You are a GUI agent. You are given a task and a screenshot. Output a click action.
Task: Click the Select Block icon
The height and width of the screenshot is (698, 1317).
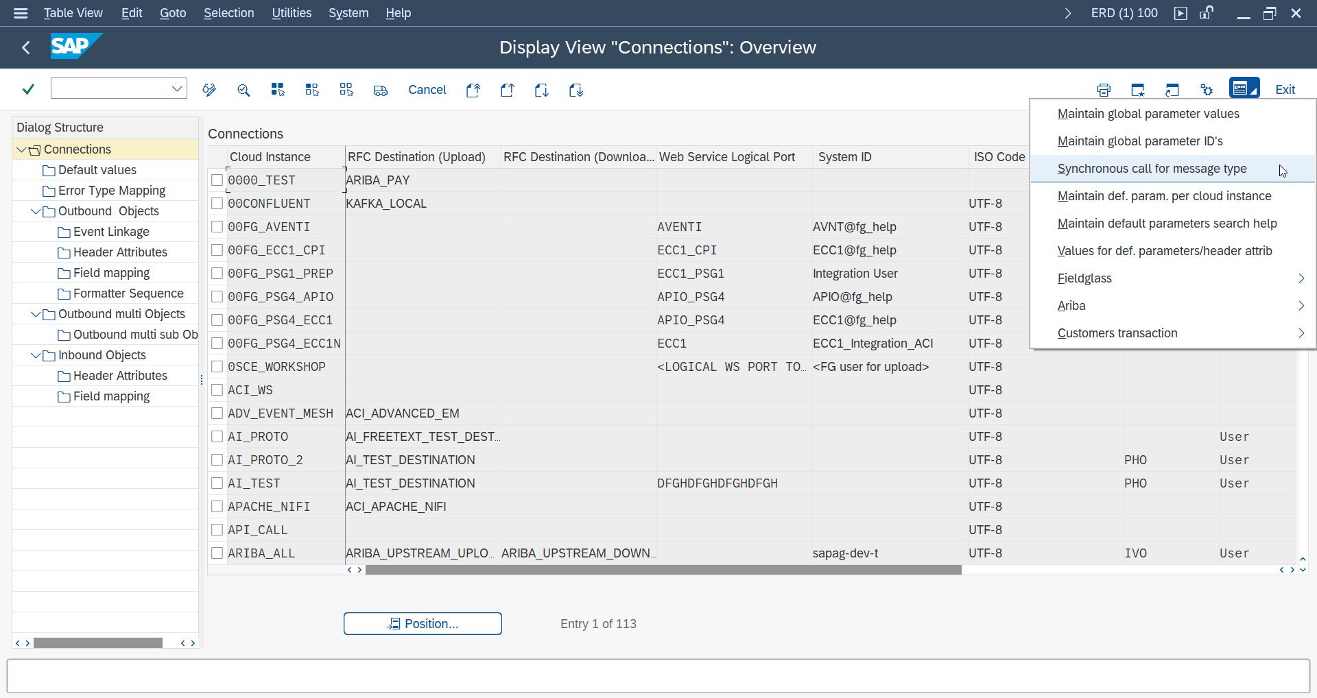point(312,90)
